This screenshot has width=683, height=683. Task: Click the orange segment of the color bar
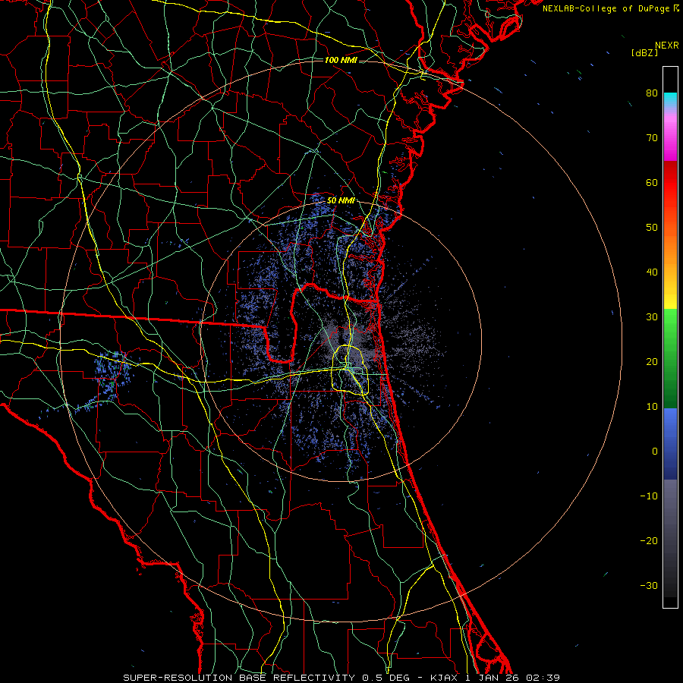click(x=670, y=244)
